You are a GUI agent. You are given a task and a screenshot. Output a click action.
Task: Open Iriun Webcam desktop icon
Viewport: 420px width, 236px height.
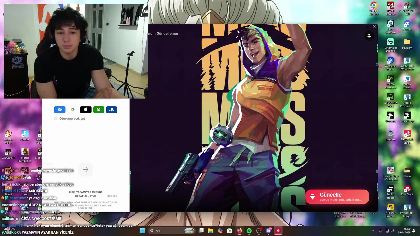(x=390, y=27)
